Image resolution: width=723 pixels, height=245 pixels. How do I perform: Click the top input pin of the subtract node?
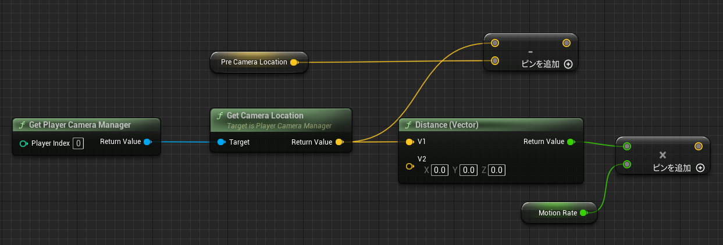495,43
